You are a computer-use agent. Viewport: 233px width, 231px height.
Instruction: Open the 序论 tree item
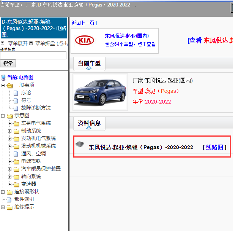(x=26, y=93)
